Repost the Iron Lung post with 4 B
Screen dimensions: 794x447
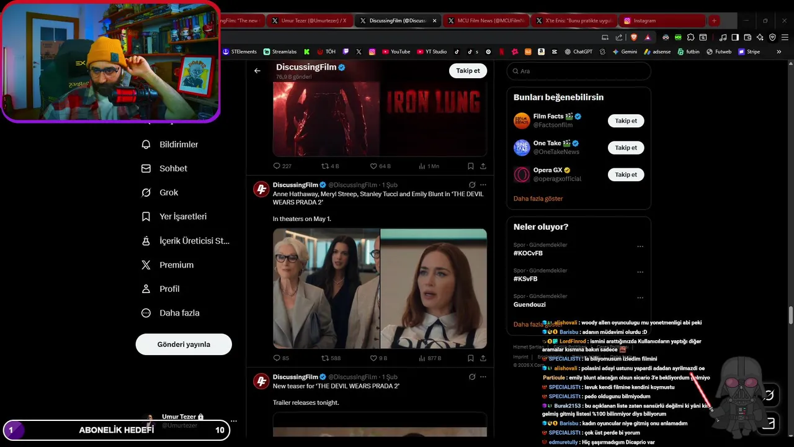tap(330, 166)
